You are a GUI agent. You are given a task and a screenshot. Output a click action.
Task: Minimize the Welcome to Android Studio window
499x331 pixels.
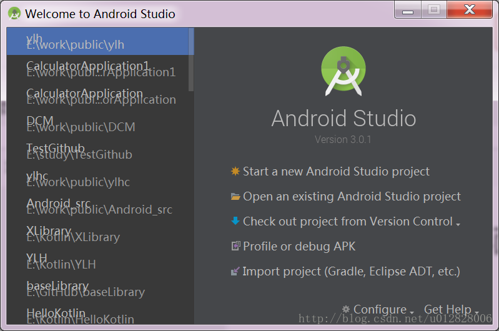pos(408,10)
